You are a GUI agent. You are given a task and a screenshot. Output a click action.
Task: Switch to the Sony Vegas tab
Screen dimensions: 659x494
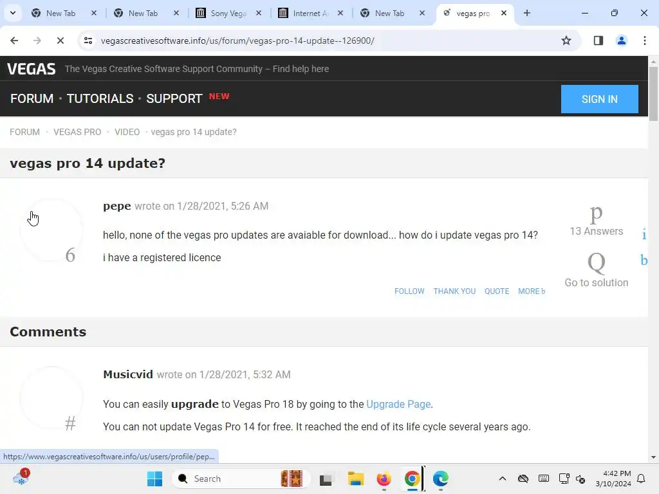coord(228,13)
